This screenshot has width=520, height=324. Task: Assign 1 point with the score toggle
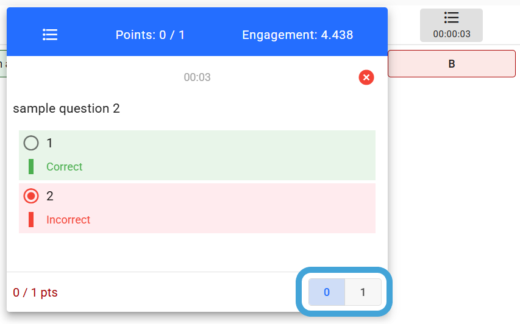point(363,292)
